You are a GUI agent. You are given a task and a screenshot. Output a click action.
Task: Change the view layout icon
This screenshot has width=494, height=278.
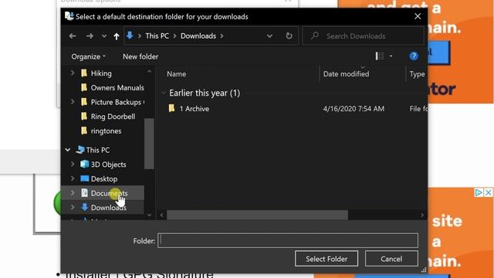[379, 56]
